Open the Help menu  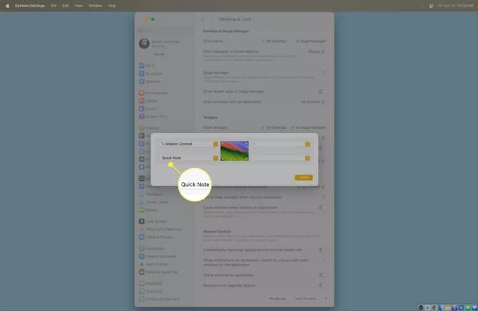click(112, 6)
